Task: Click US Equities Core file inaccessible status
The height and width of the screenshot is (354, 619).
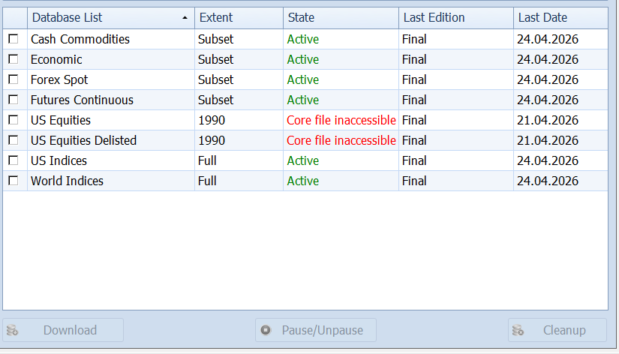Action: [341, 120]
